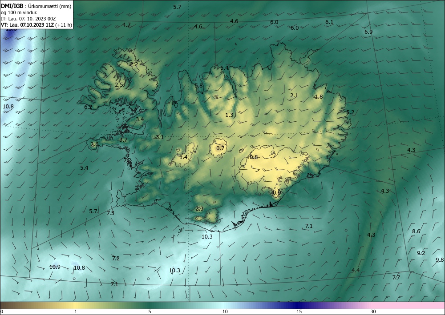Select the 2.5 value over the Westfjords
The image size is (445, 315).
point(119,84)
